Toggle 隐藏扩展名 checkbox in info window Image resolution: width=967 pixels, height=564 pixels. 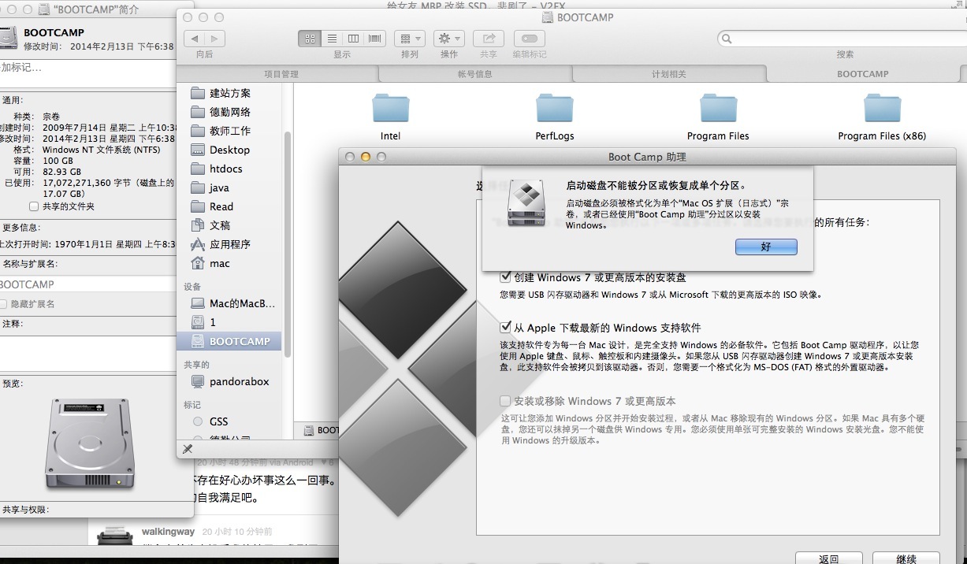3,304
